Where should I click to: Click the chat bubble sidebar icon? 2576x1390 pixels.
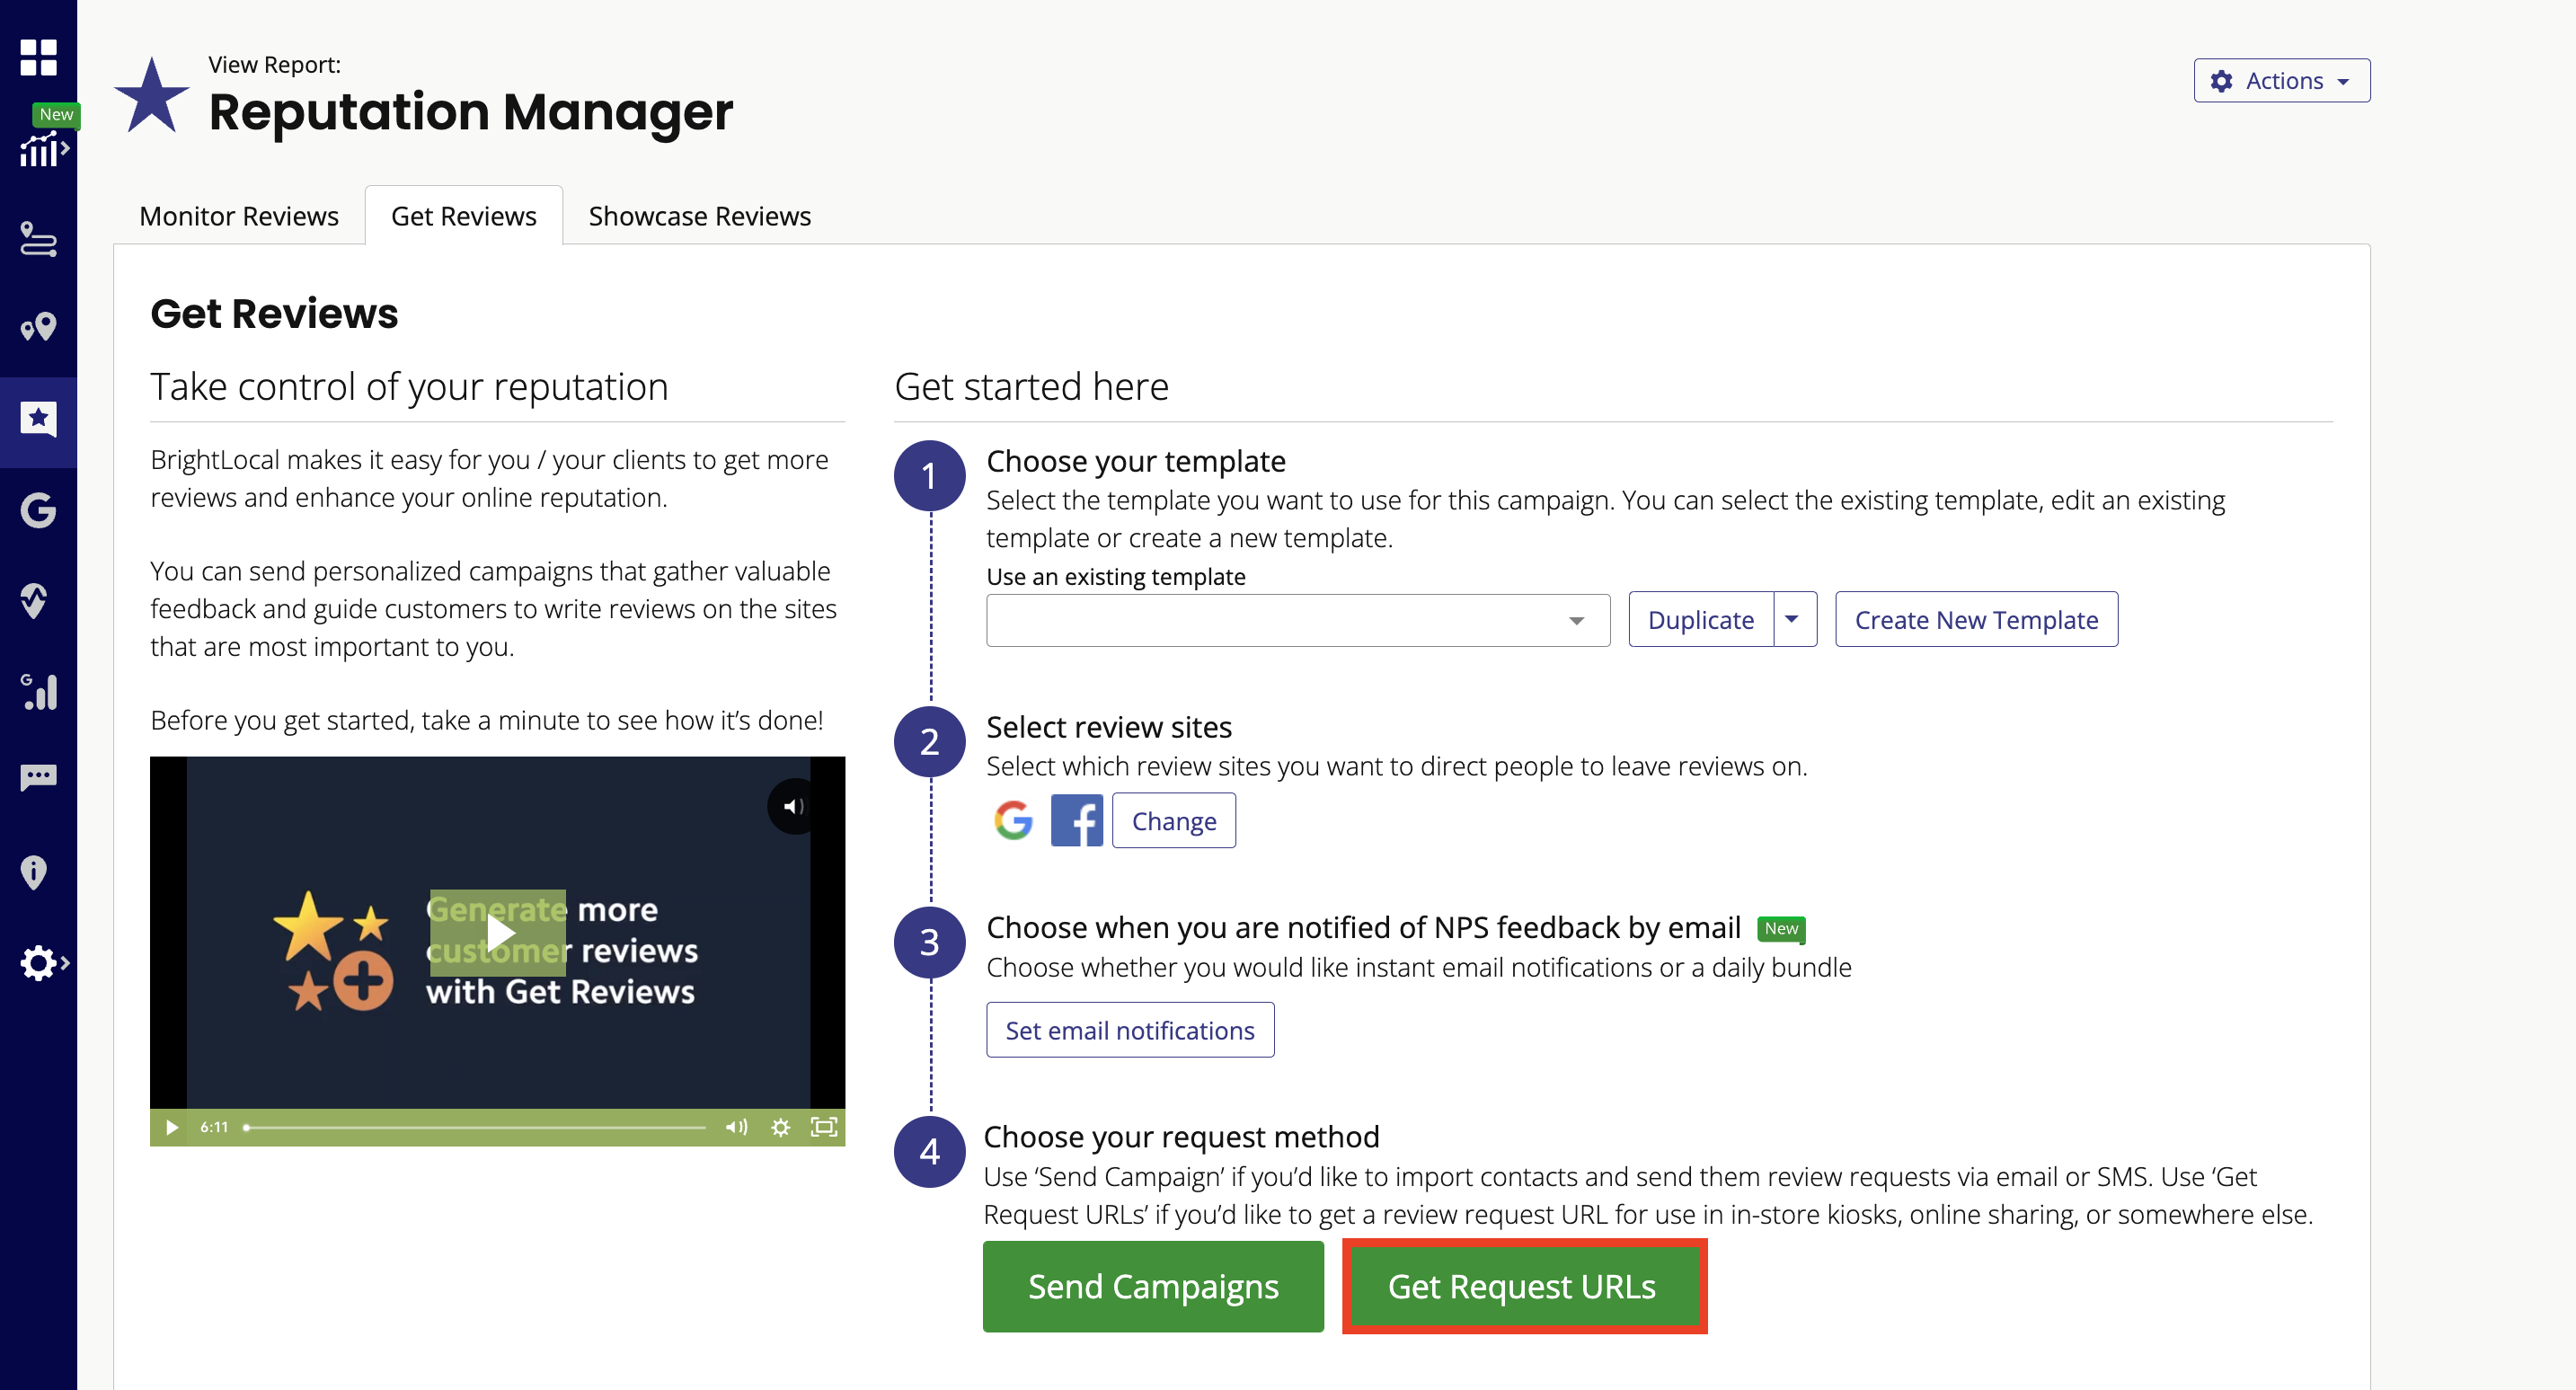click(x=38, y=777)
